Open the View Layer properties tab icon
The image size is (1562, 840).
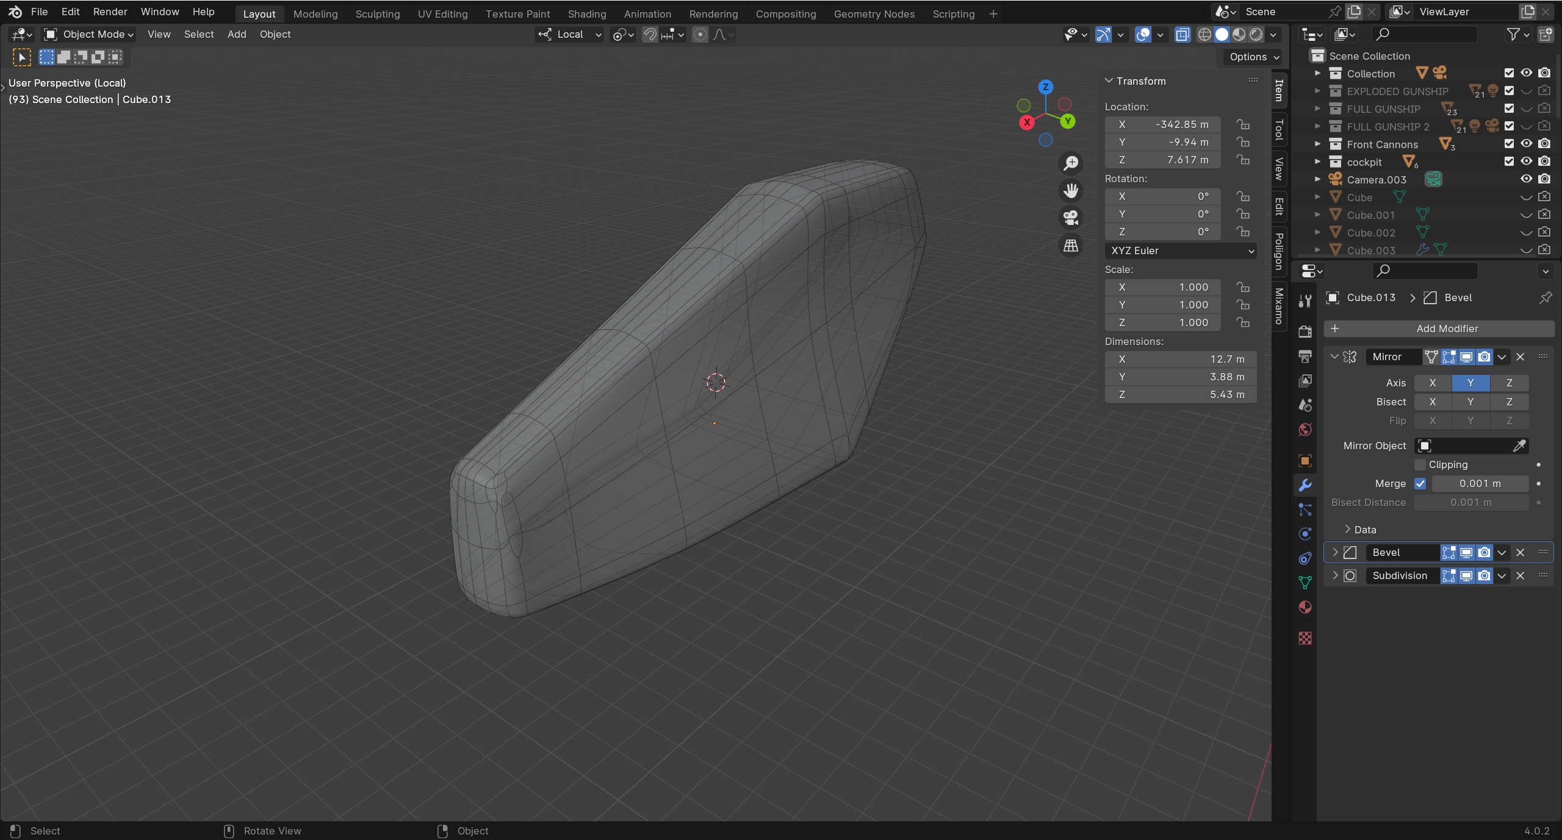pyautogui.click(x=1305, y=380)
